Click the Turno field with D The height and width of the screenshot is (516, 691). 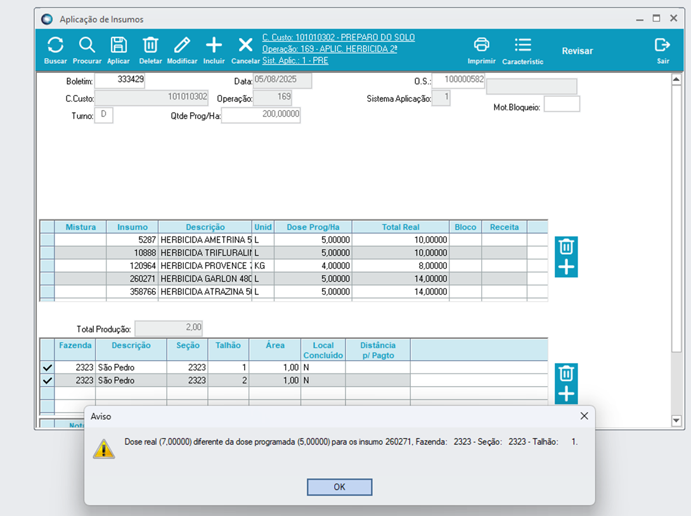pyautogui.click(x=104, y=115)
